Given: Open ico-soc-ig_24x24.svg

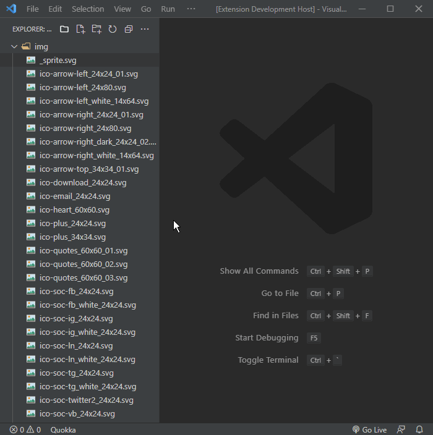Looking at the screenshot, I should pyautogui.click(x=80, y=318).
